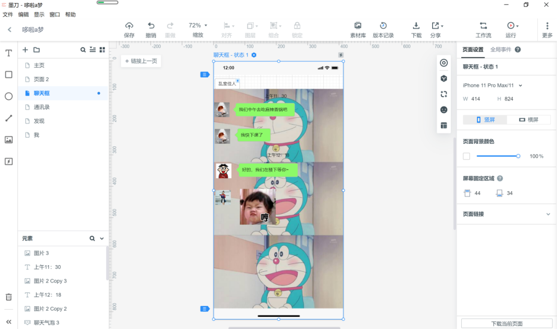Click the help icon beside 屏幕固定区域

[x=500, y=179]
